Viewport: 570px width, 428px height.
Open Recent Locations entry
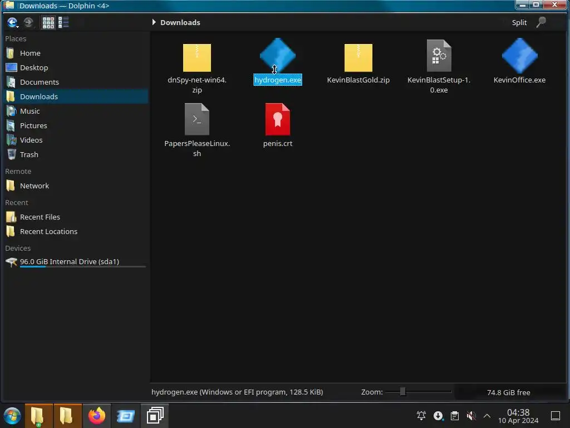coord(76,232)
